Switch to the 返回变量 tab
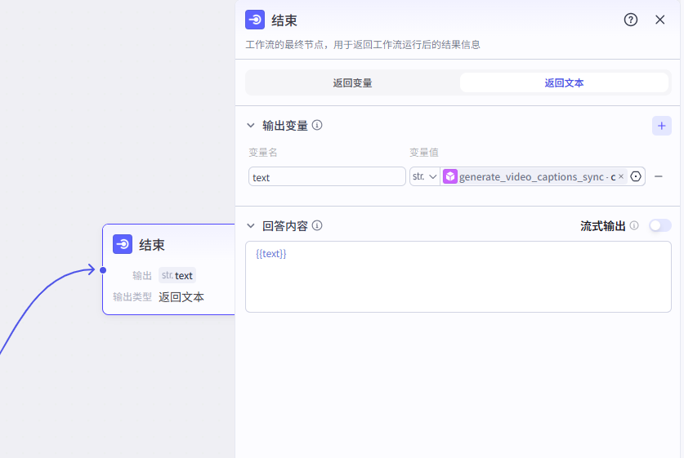The height and width of the screenshot is (458, 684). pos(352,82)
